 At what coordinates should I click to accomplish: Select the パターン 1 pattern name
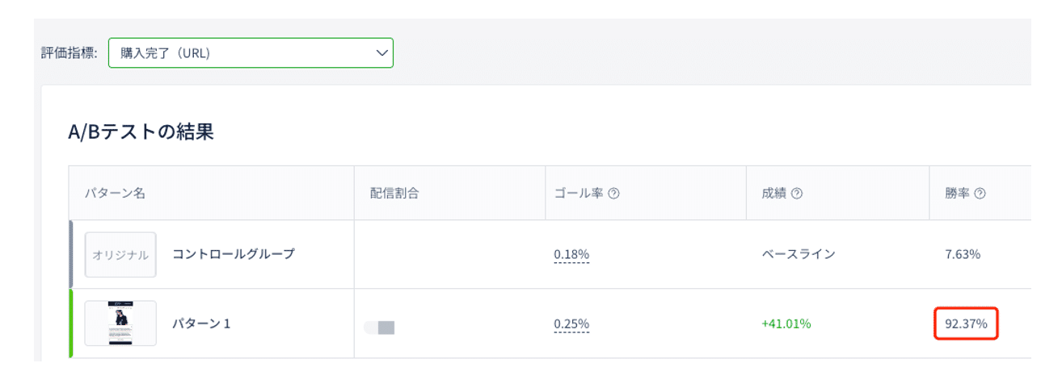(x=201, y=323)
